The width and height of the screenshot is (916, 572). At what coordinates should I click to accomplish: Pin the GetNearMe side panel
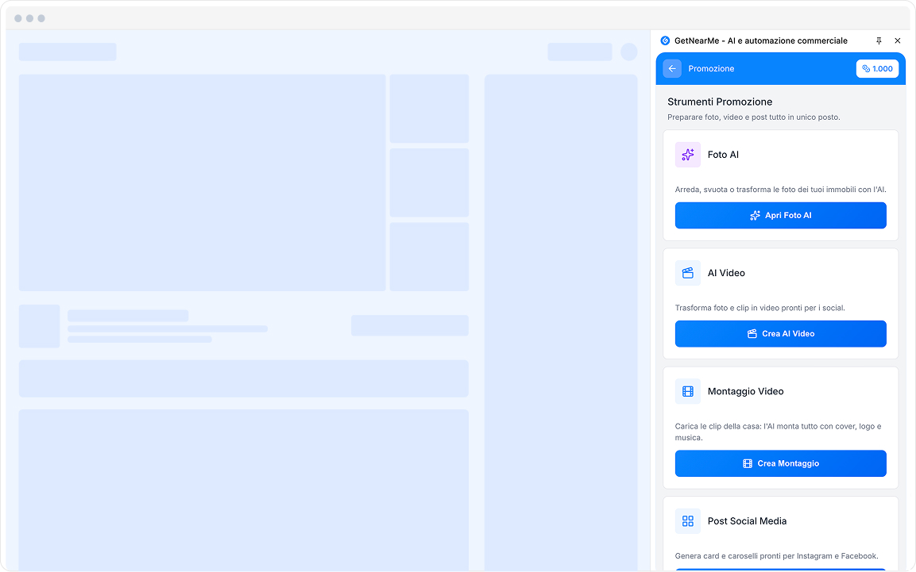click(x=879, y=40)
